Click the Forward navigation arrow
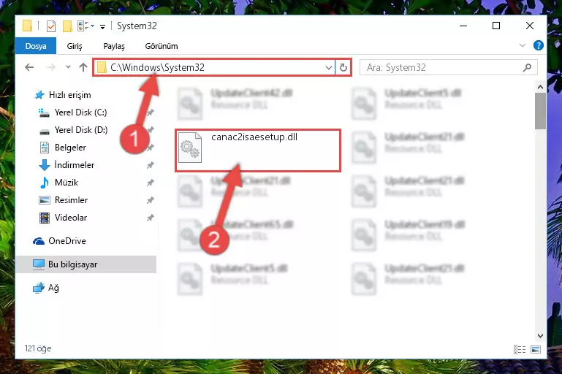Viewport: 562px width, 374px height. (51, 67)
